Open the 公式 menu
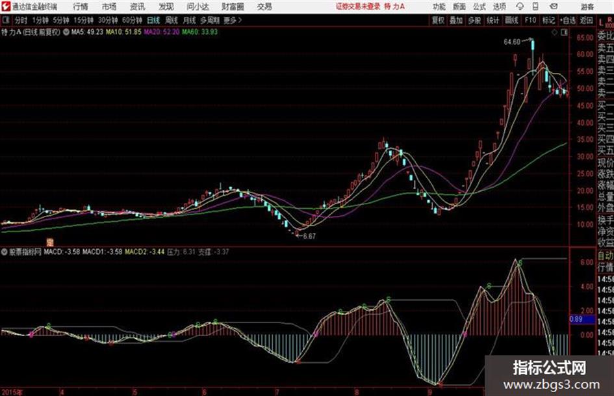614x396 pixels. 480,7
